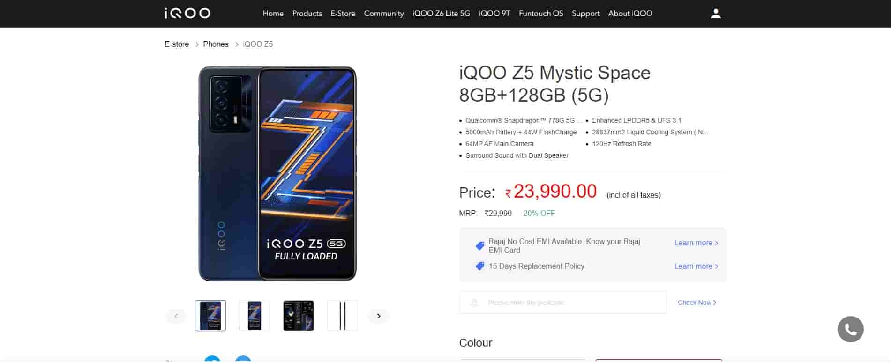Image resolution: width=891 pixels, height=362 pixels.
Task: Click previous arrow in thumbnail carousel
Action: click(176, 316)
